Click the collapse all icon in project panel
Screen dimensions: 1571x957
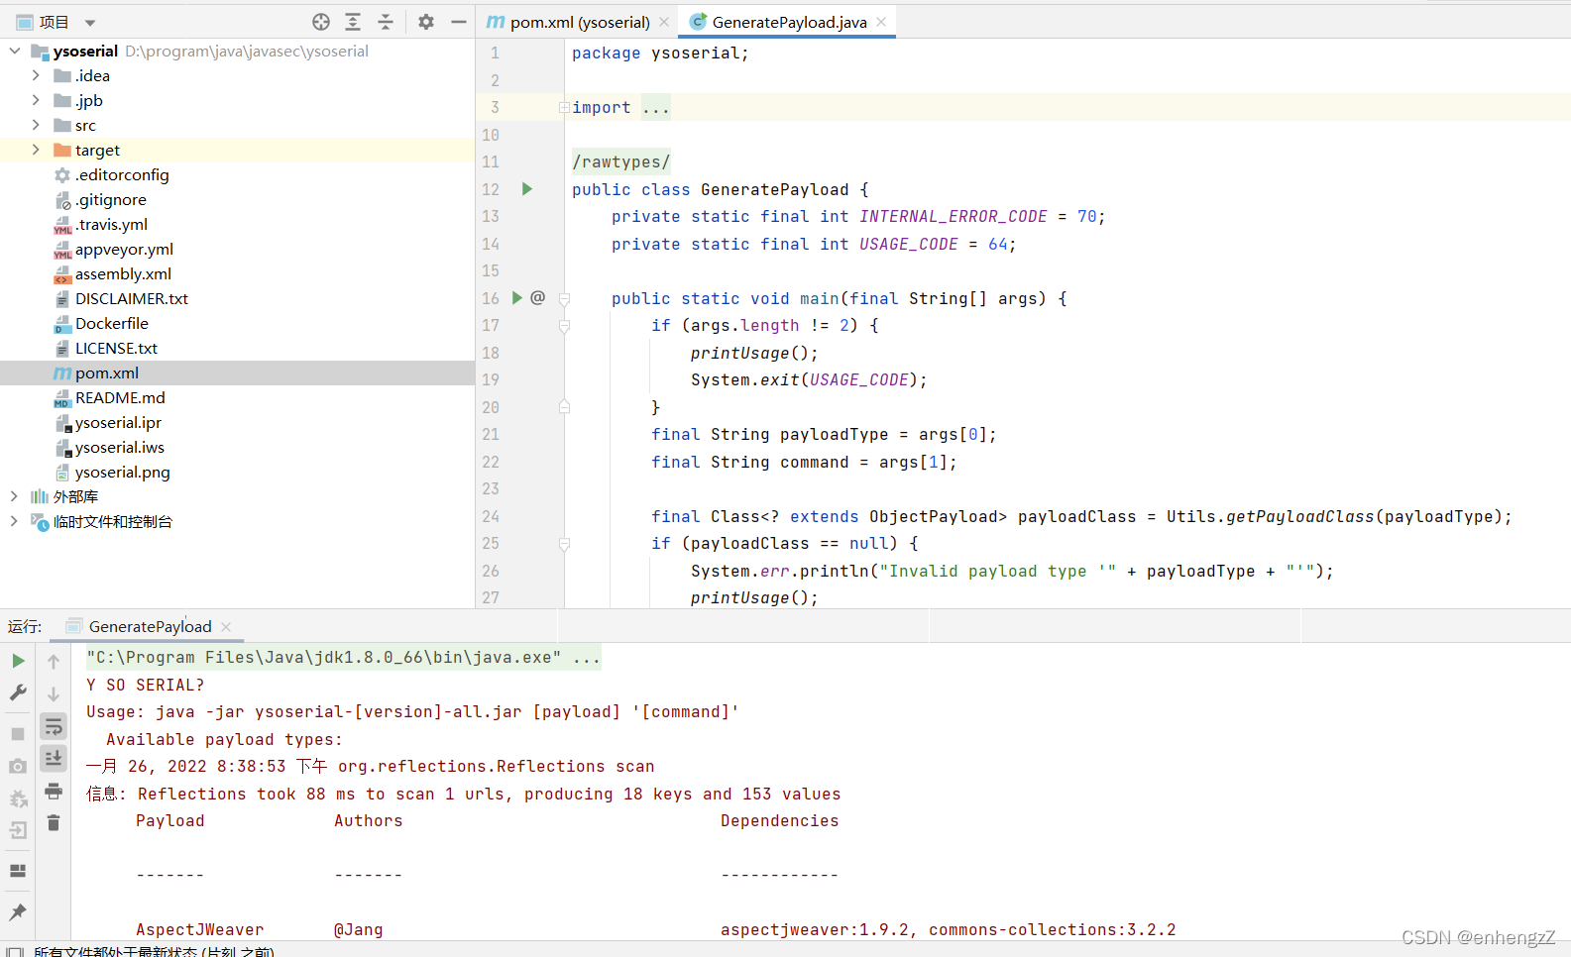(x=386, y=22)
